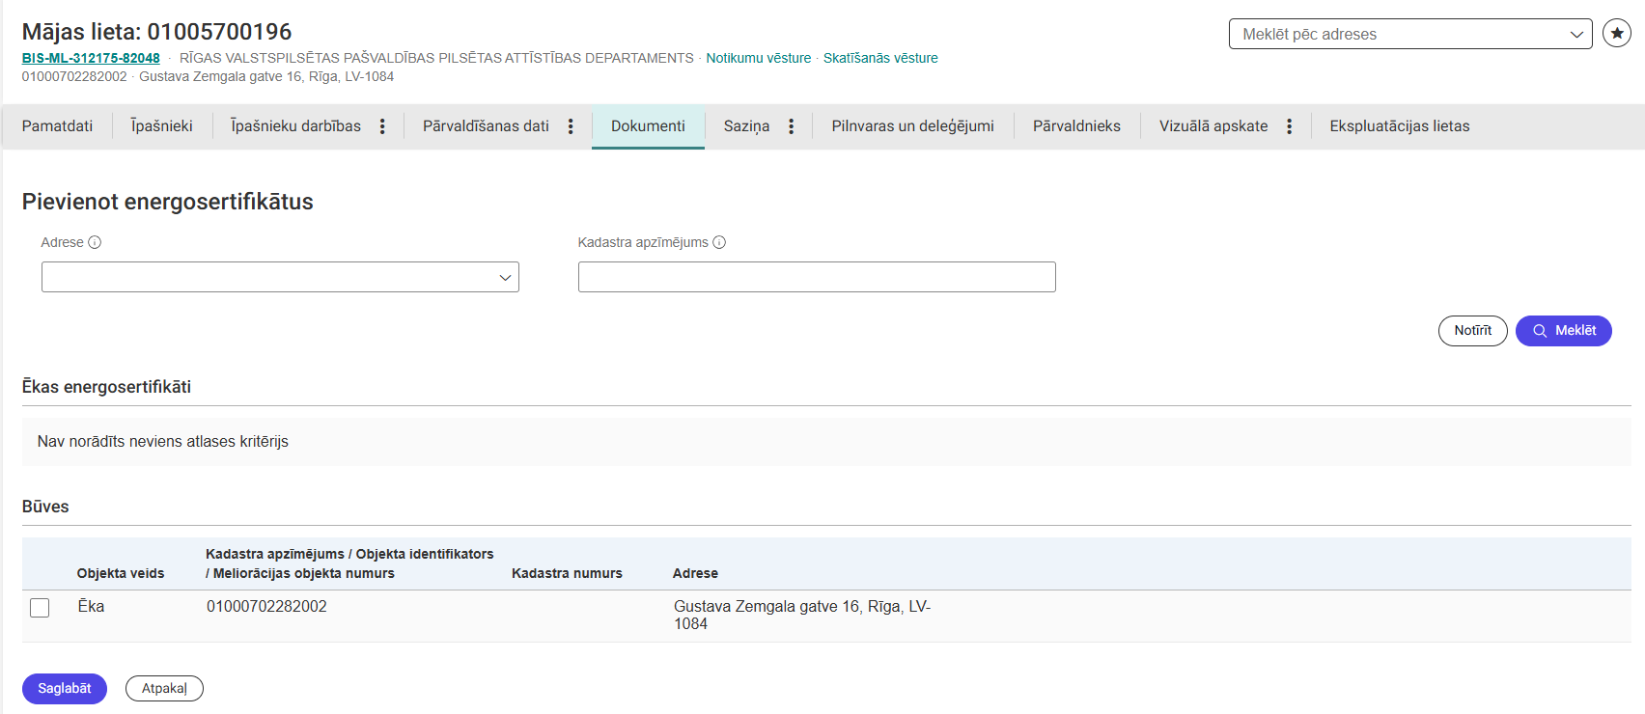Tick the checkbox for Ēka 01000702282002
Image resolution: width=1645 pixels, height=714 pixels.
(x=40, y=608)
